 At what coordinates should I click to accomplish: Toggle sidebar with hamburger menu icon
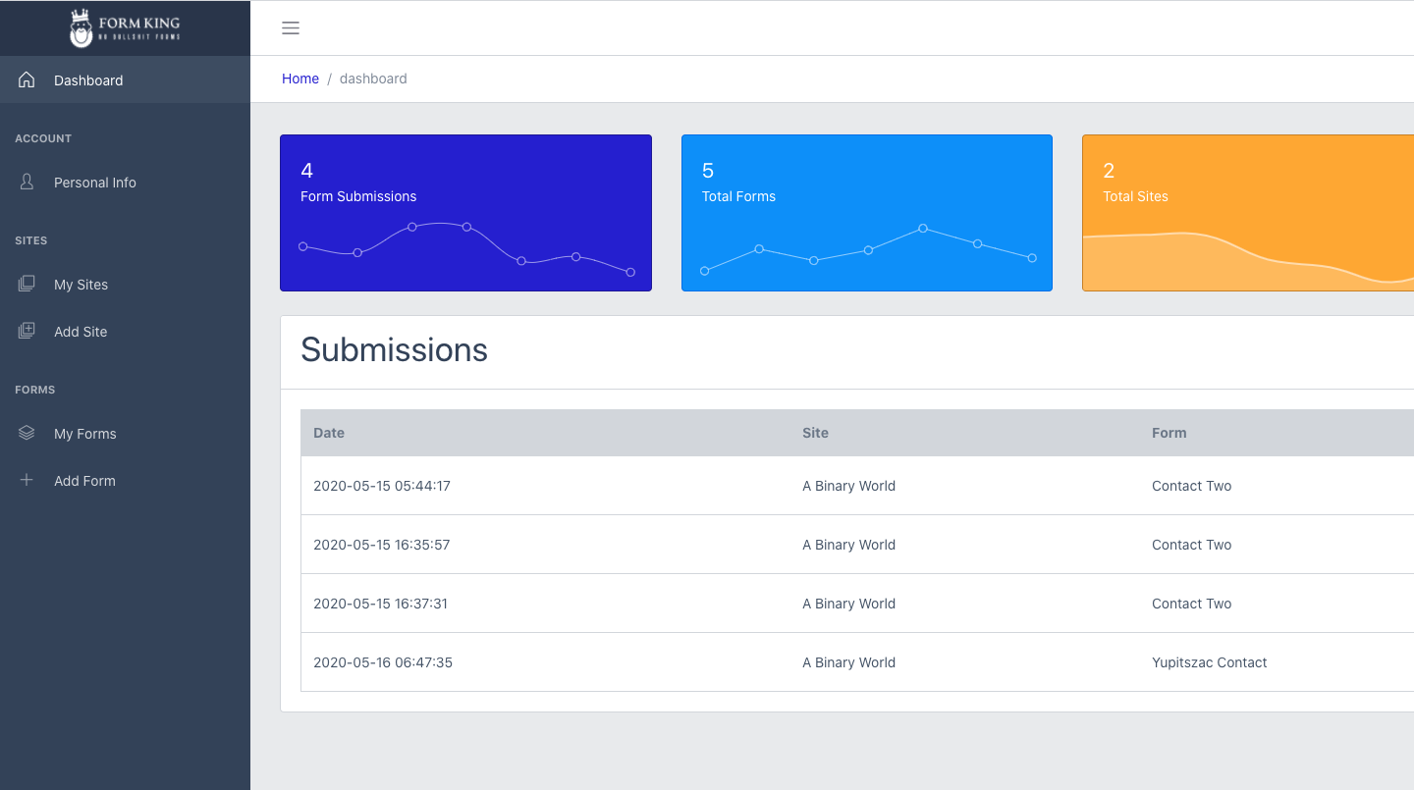point(291,27)
